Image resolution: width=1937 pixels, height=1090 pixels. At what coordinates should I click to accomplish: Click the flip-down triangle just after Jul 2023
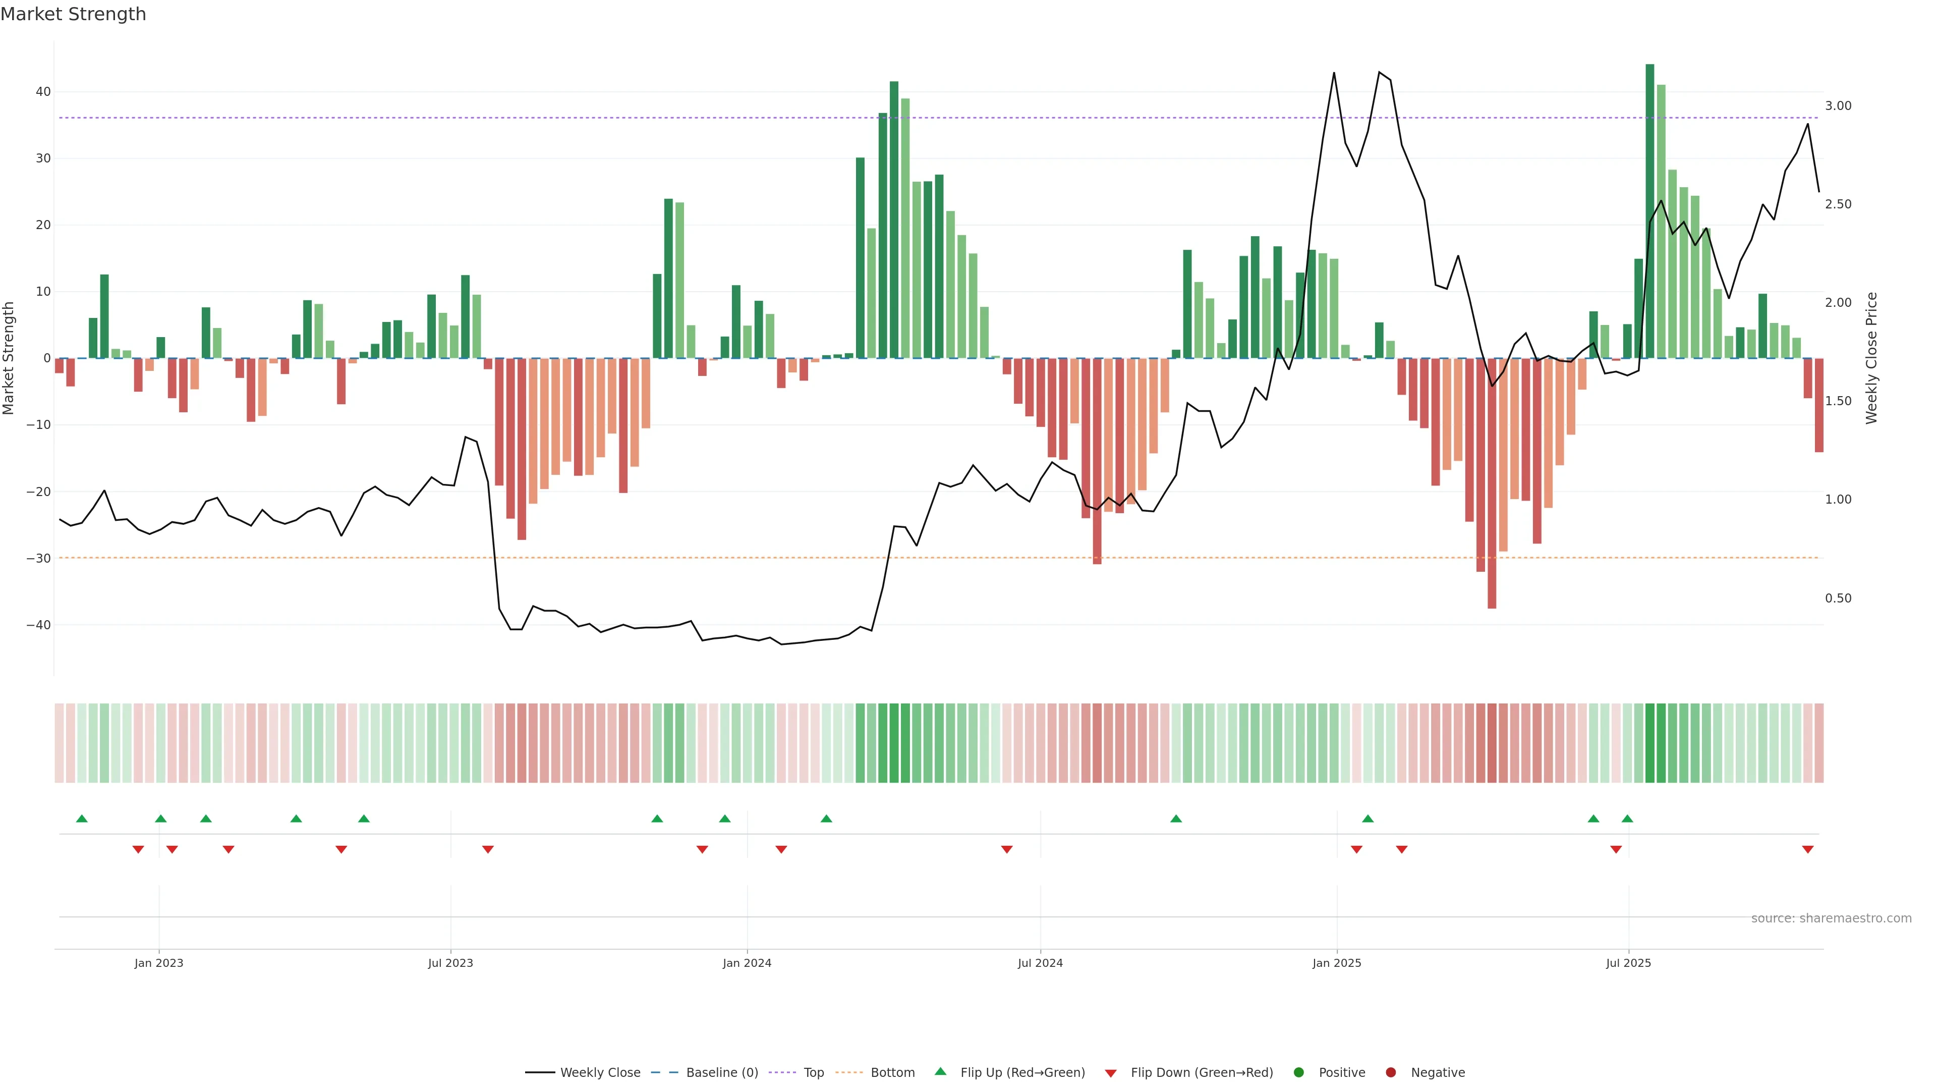point(488,849)
